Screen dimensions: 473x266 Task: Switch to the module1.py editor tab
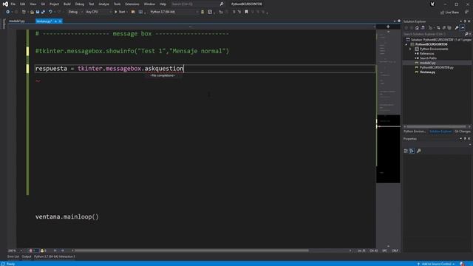(x=17, y=21)
